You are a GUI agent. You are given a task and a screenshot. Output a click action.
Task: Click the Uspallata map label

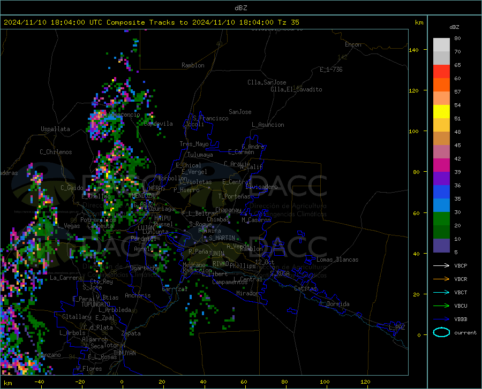(55, 129)
